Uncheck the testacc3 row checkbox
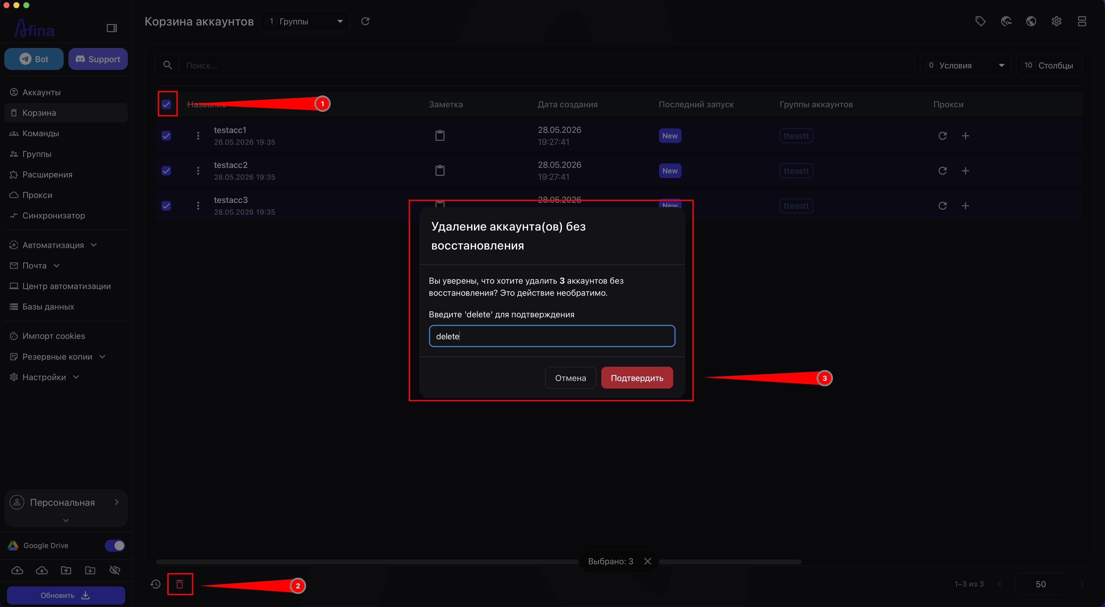Viewport: 1105px width, 607px height. (166, 206)
